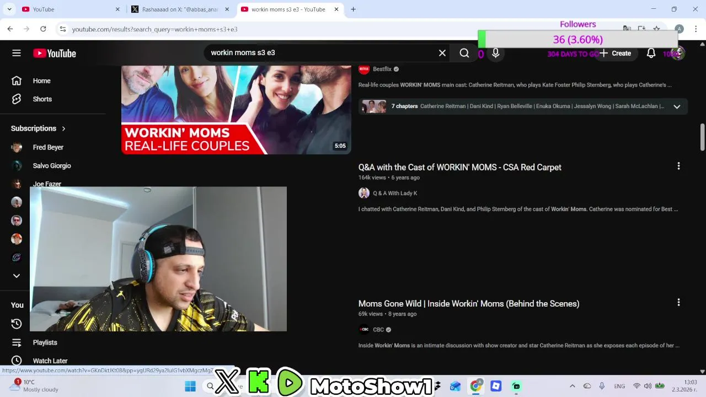Open the Bestflix channel avatar
706x397 pixels.
pos(363,69)
